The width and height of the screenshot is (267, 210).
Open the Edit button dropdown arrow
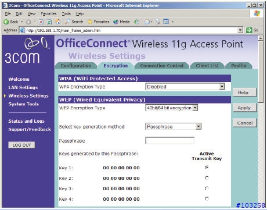tap(172, 22)
